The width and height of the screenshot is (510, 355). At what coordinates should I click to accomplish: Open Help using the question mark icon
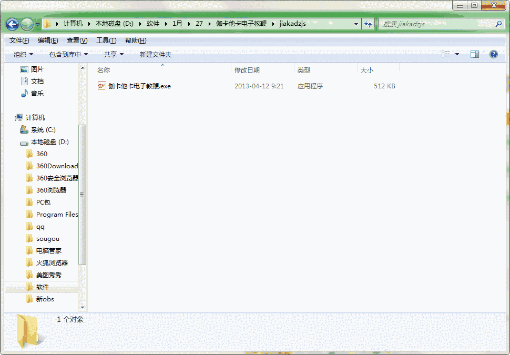pos(493,54)
